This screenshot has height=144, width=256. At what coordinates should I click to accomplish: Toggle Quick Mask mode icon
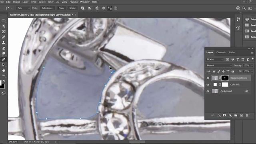pyautogui.click(x=4, y=93)
